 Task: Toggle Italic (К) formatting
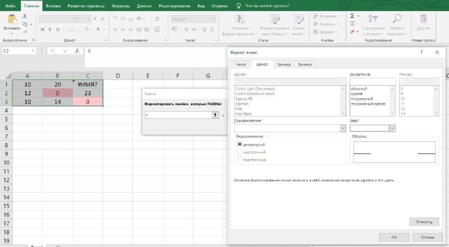point(50,29)
